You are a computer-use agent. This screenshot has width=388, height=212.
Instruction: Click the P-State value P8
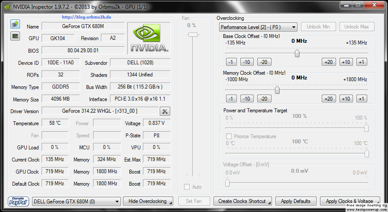pyautogui.click(x=157, y=135)
